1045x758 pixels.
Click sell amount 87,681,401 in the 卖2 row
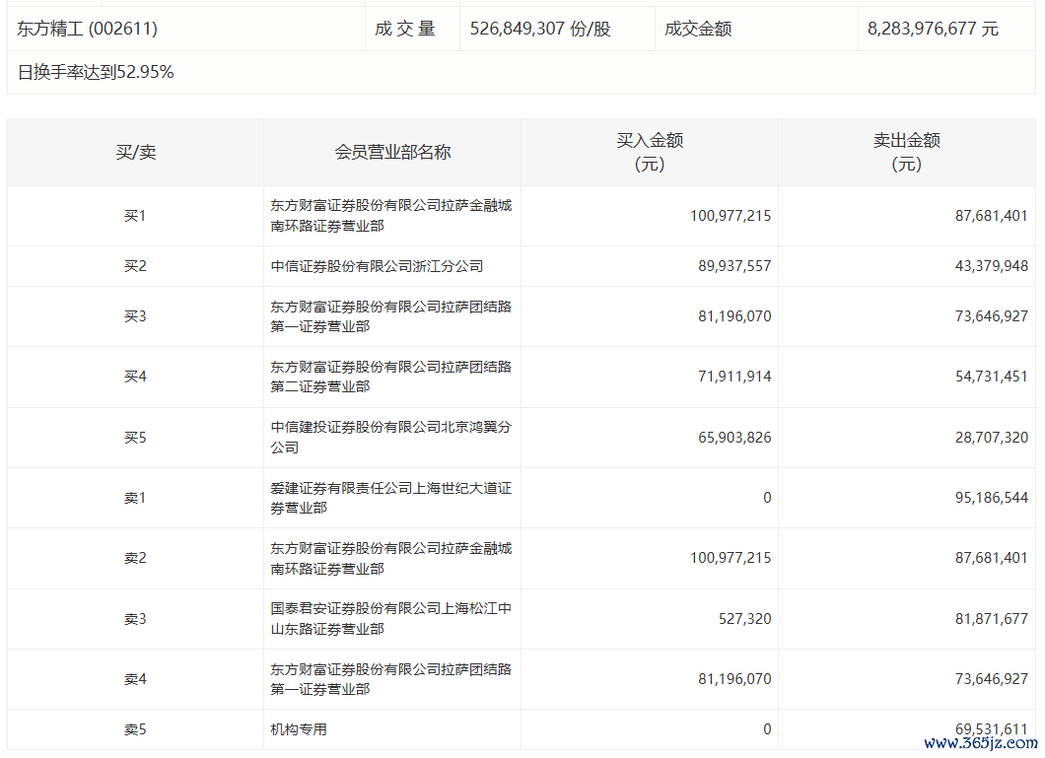pos(992,558)
